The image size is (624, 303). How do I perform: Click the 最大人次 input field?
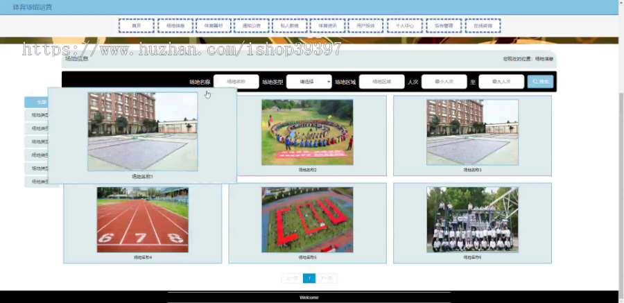pos(501,82)
